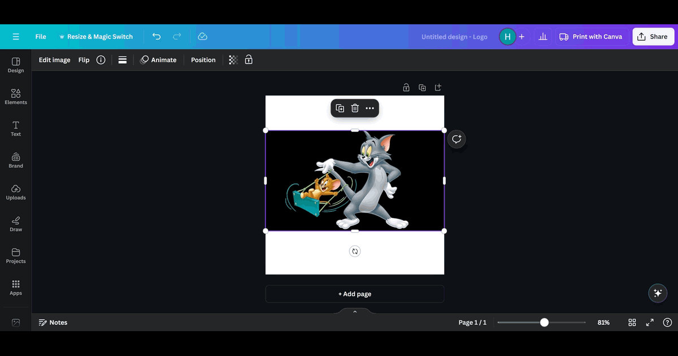Enter fullscreen present mode
678x356 pixels.
(x=650, y=323)
